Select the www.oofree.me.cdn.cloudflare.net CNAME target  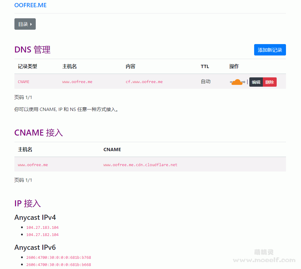(140, 165)
